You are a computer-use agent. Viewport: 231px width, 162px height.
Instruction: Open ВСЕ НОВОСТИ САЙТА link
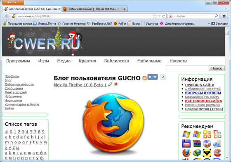click(x=203, y=101)
